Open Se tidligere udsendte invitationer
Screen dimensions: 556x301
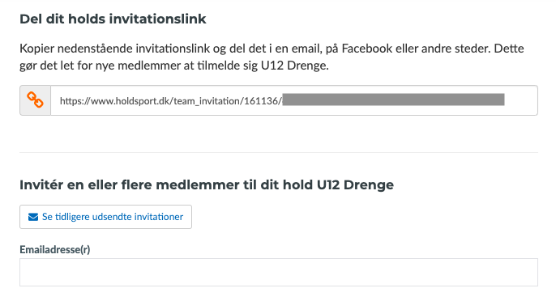(105, 217)
